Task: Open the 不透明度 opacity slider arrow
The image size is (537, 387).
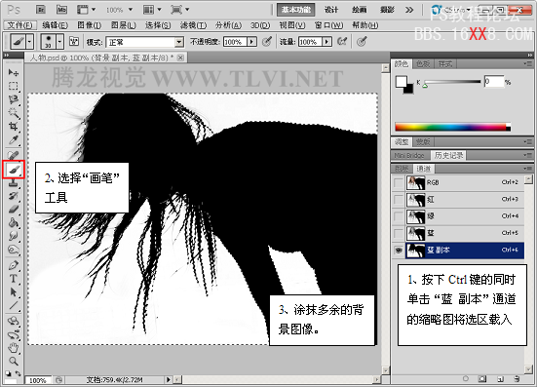Action: (252, 42)
